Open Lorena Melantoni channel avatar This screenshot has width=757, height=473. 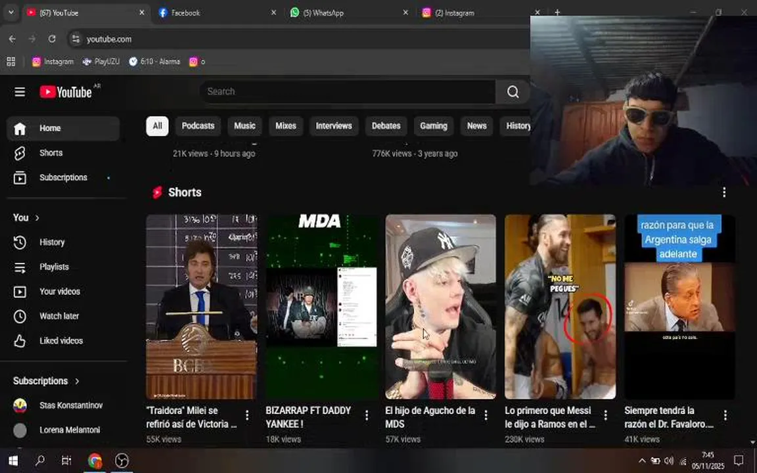coord(20,430)
